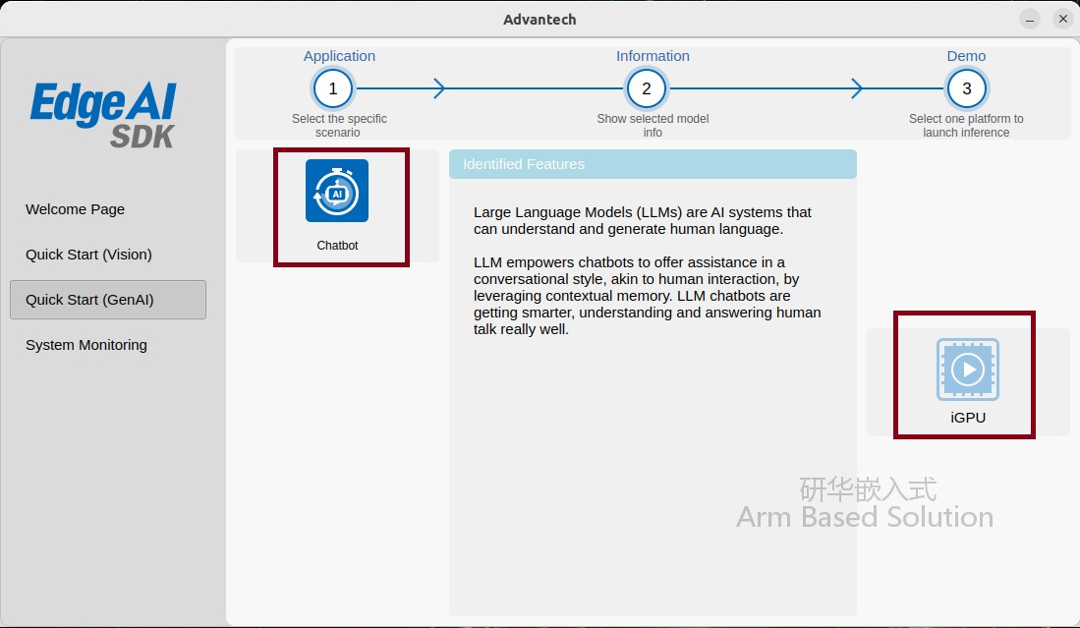Click 'Select one platform to launch inference' text
Image resolution: width=1080 pixels, height=628 pixels.
click(966, 126)
